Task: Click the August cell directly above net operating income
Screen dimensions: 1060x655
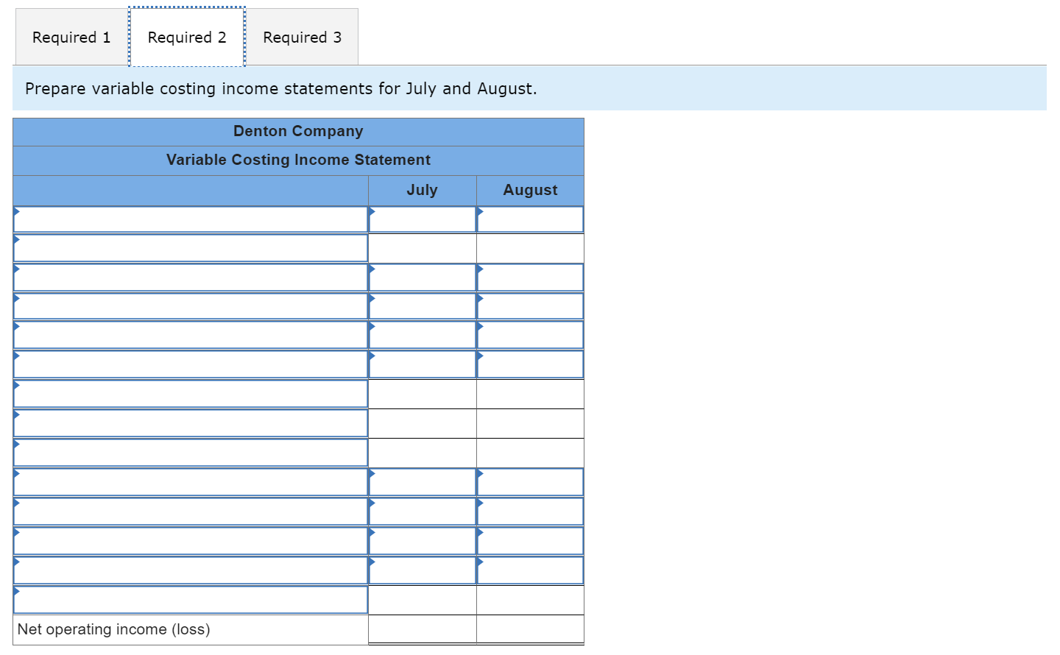Action: coord(530,600)
